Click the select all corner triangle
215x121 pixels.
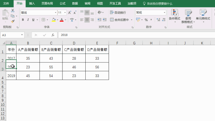4,43
